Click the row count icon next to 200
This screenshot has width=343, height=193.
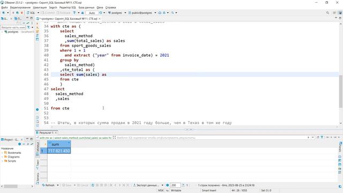[183, 185]
